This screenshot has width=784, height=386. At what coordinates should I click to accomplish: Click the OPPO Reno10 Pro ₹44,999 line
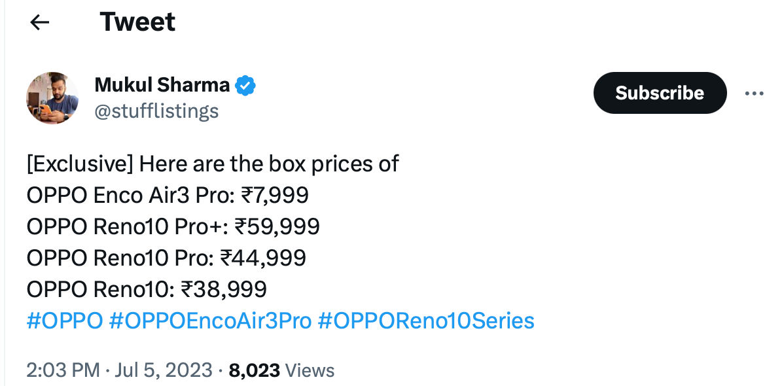pyautogui.click(x=166, y=258)
